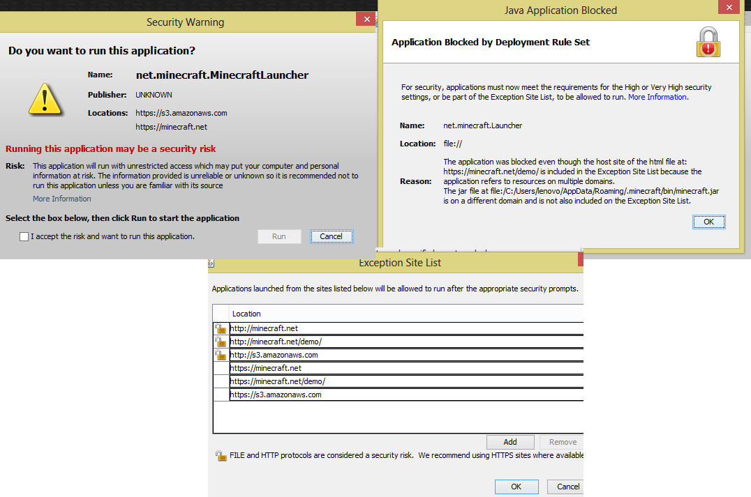Image resolution: width=751 pixels, height=497 pixels.
Task: Click Remove in Exception Site List
Action: (x=563, y=442)
